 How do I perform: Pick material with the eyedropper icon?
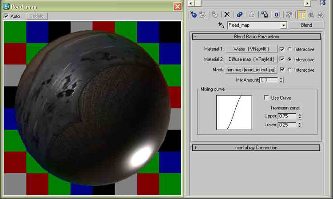(x=221, y=26)
